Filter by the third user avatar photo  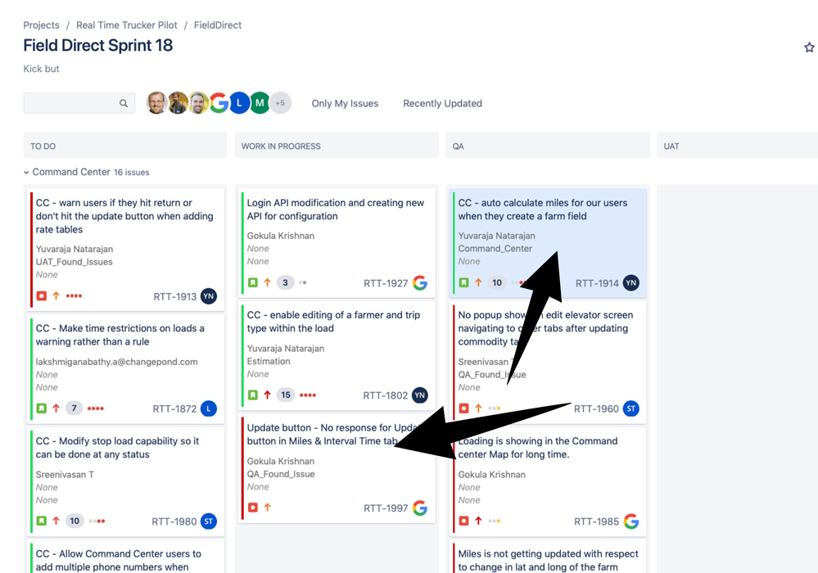197,102
